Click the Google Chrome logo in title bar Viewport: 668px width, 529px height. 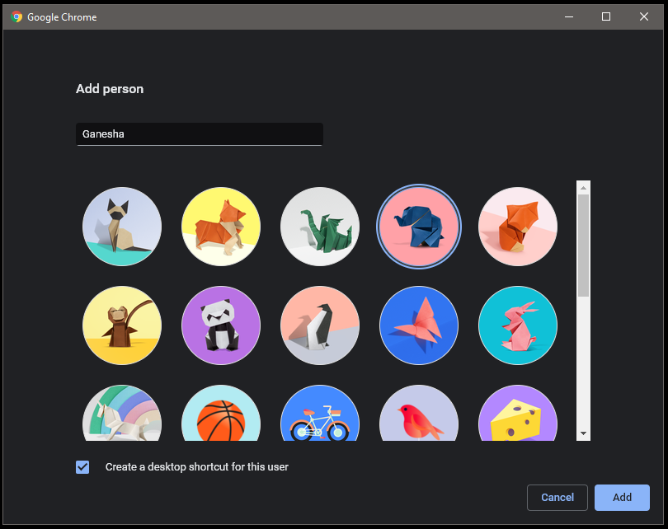tap(16, 17)
